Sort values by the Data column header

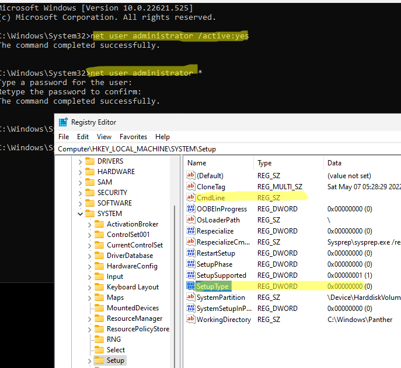[362, 163]
